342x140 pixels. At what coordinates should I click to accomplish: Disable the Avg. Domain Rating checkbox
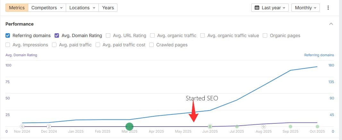57,35
